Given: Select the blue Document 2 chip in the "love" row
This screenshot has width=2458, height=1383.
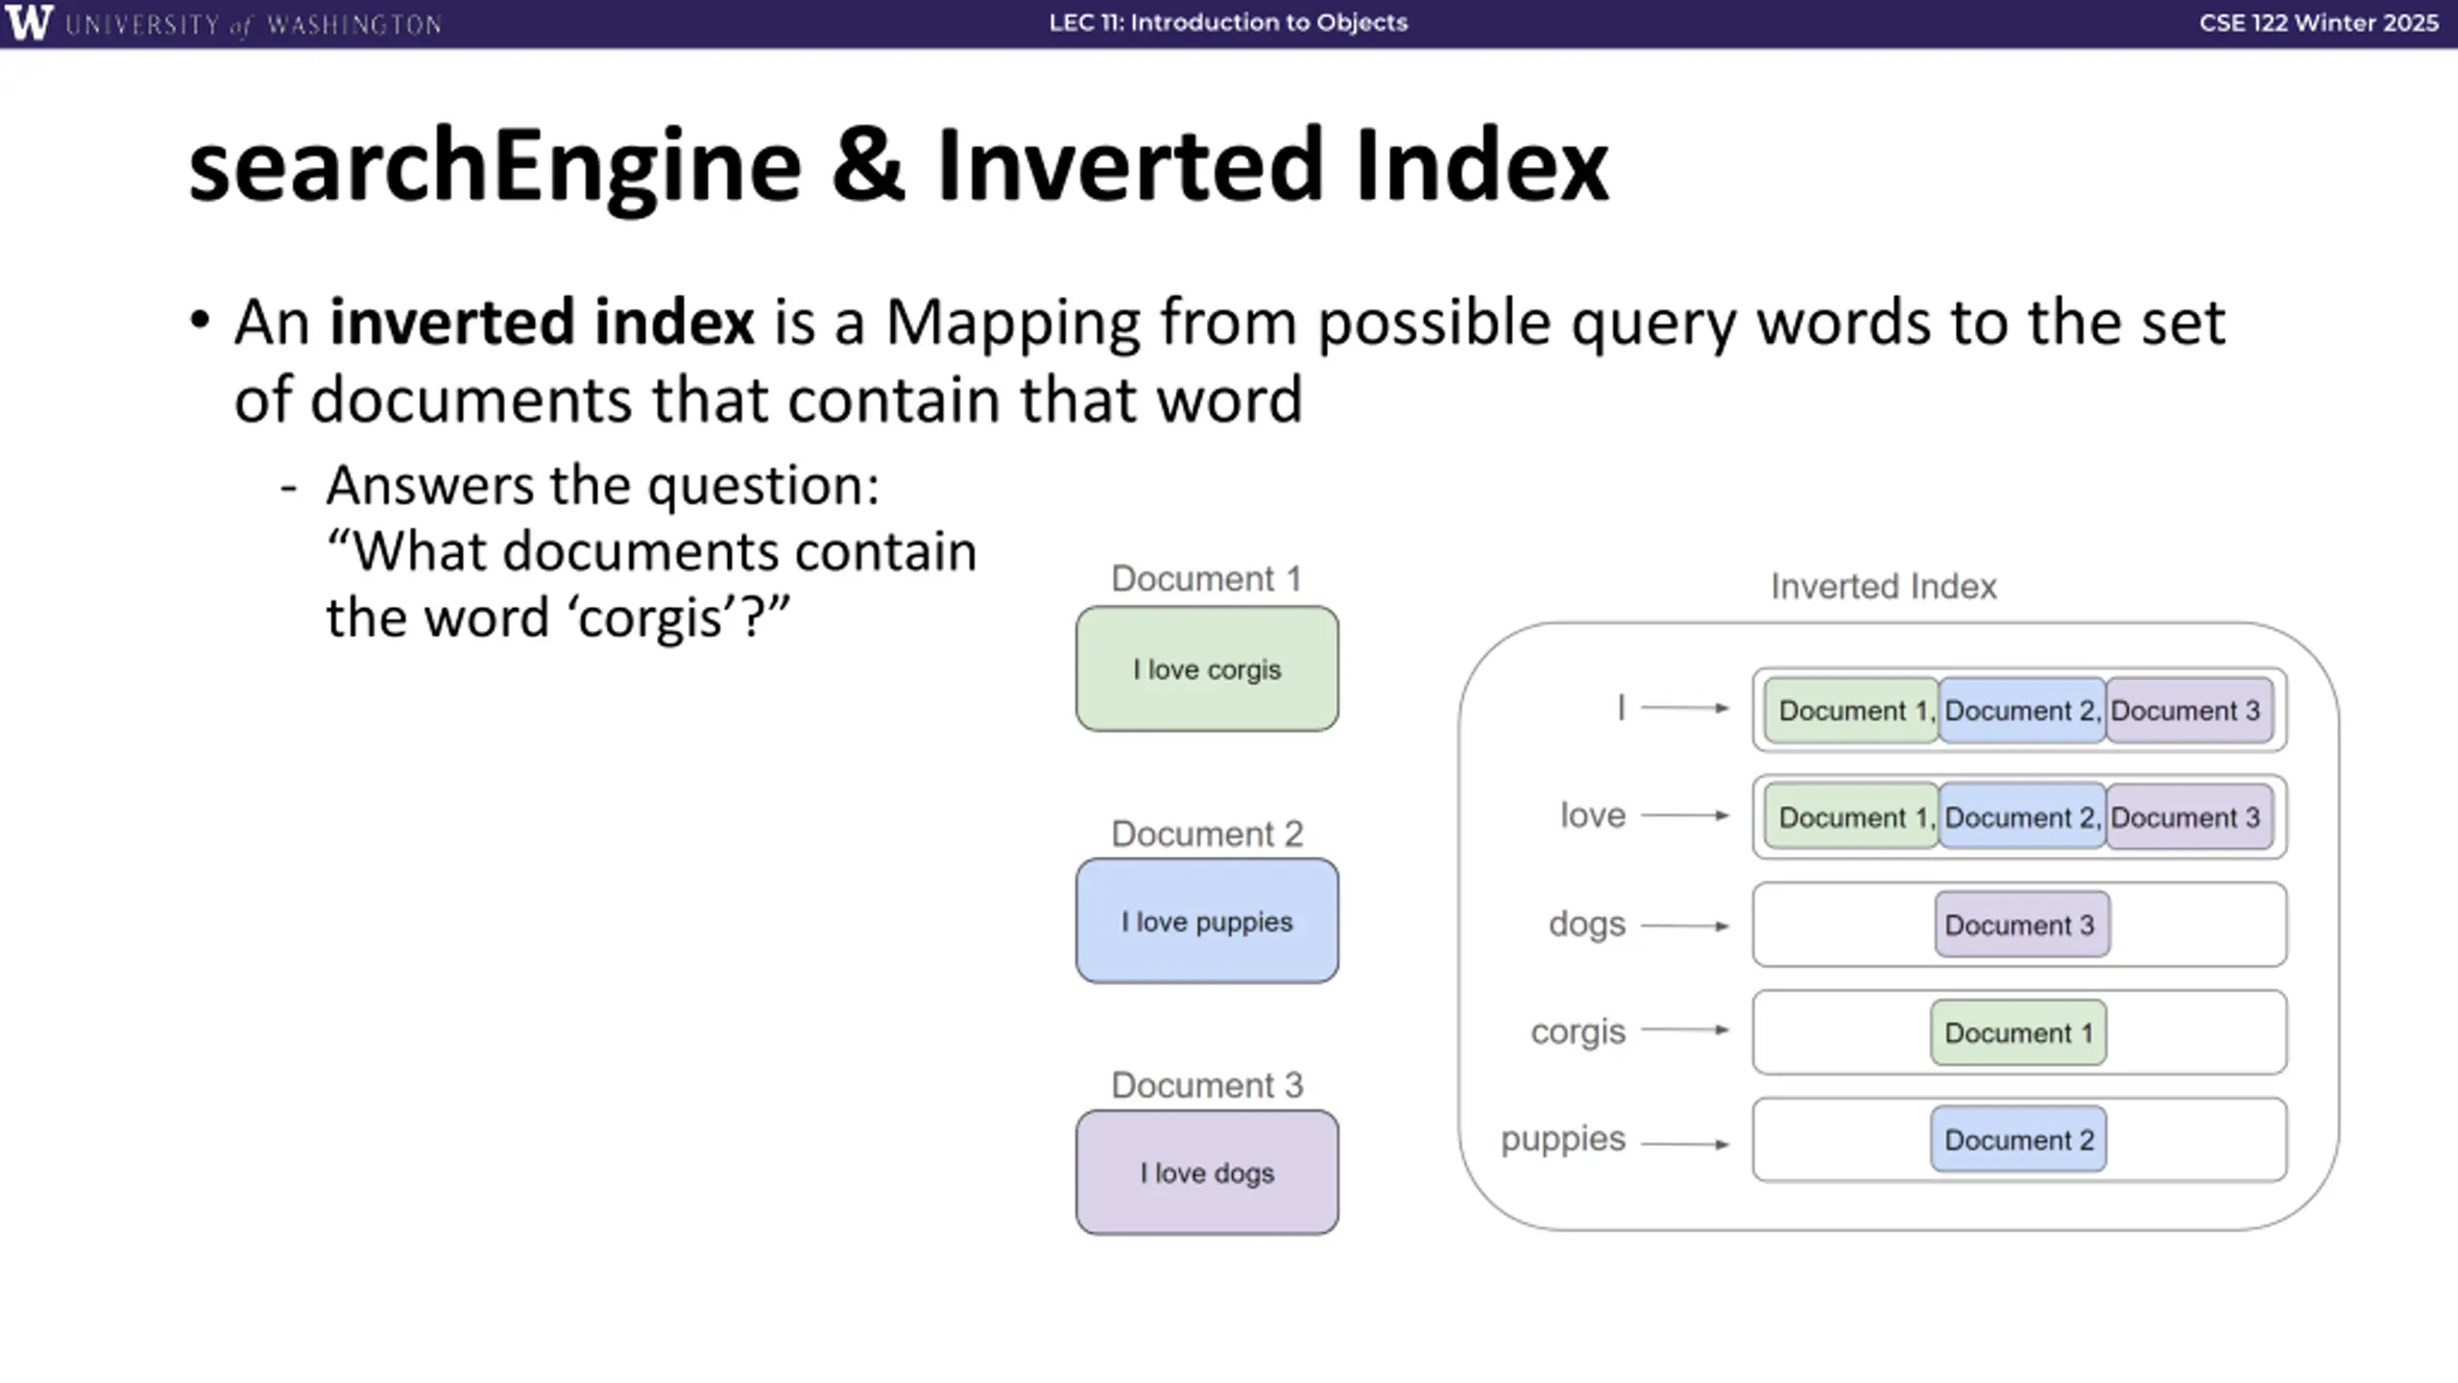Looking at the screenshot, I should coord(2022,817).
